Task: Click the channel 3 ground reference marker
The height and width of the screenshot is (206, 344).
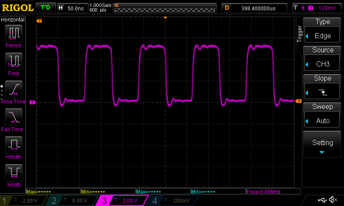Action: coord(33,102)
